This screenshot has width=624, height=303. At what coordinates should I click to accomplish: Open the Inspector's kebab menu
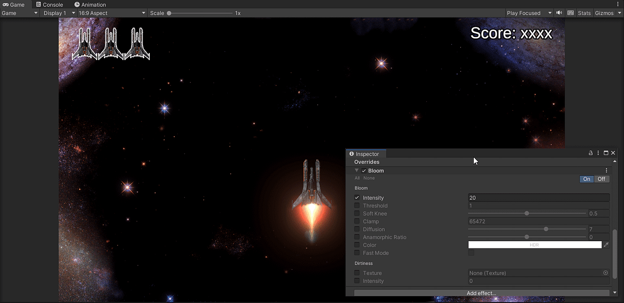tap(598, 153)
